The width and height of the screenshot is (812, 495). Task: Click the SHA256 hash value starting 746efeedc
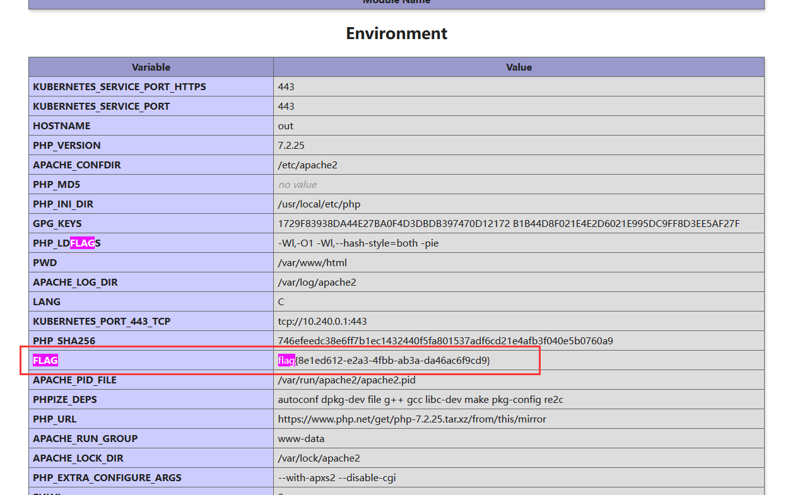click(445, 341)
